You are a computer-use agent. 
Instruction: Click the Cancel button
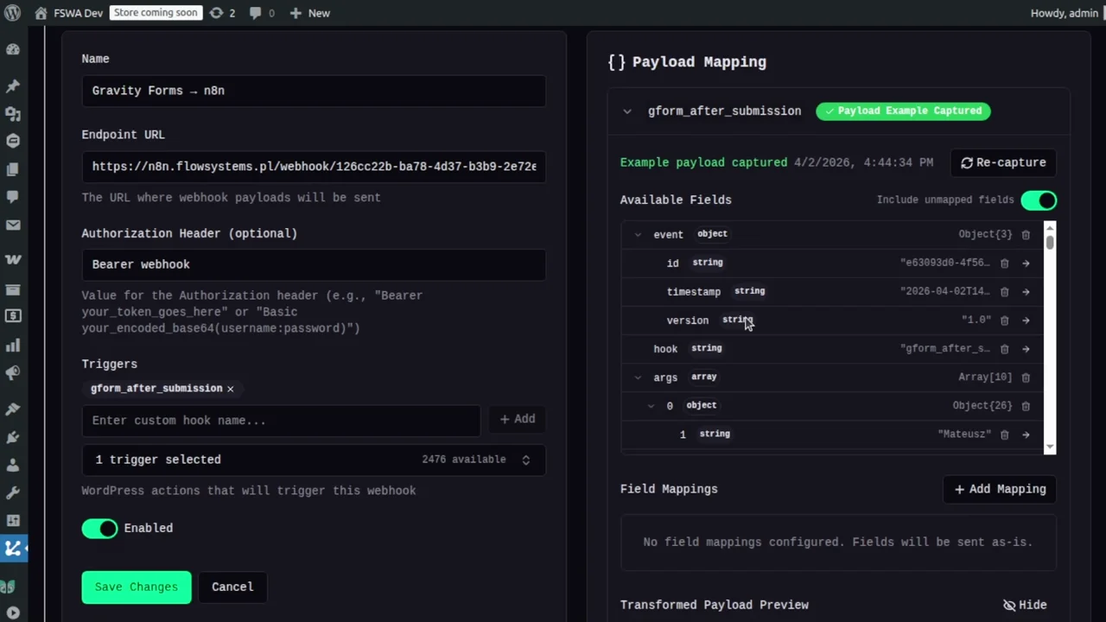point(232,587)
